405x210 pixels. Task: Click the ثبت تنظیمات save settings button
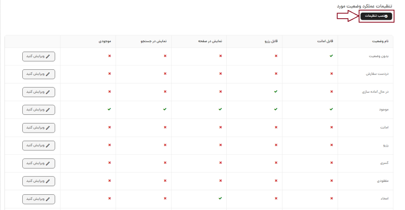point(376,16)
